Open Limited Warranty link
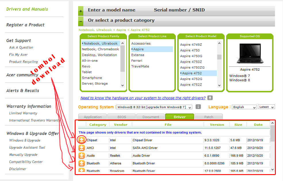Image resolution: width=283 pixels, height=181 pixels. 23,113
